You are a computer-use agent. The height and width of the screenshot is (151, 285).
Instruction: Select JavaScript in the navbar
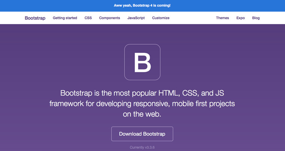pyautogui.click(x=136, y=18)
